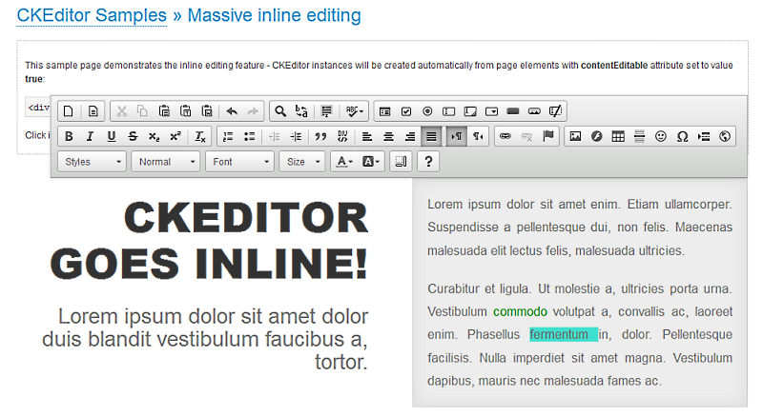The image size is (763, 417).
Task: Insert an image
Action: [575, 136]
